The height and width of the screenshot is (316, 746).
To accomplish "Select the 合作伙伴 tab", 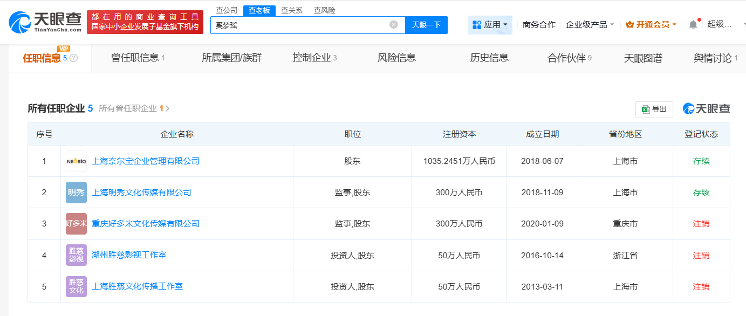I will (567, 57).
